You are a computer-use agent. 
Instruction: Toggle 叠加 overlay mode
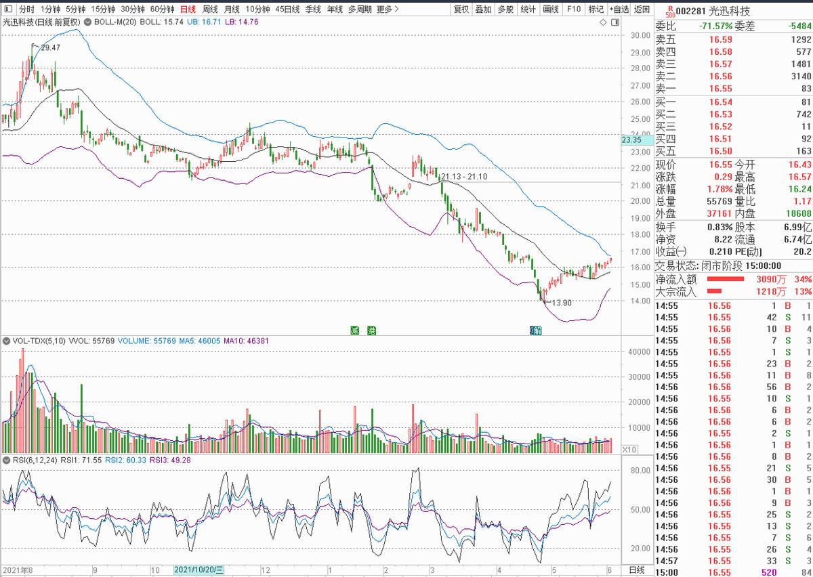click(x=483, y=9)
